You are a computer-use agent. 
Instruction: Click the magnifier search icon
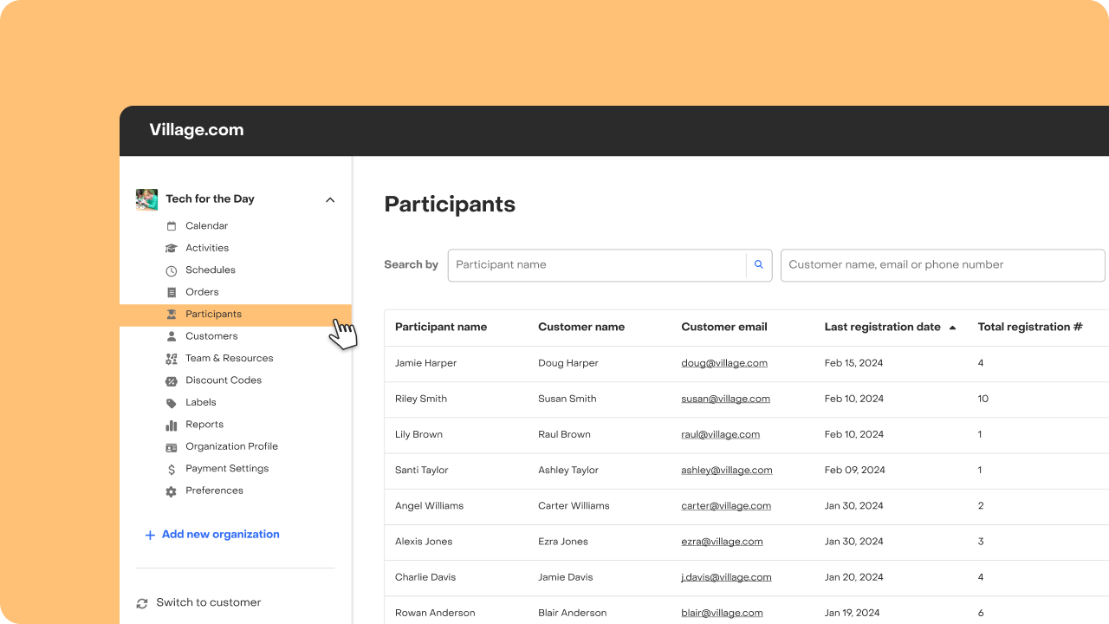click(759, 265)
